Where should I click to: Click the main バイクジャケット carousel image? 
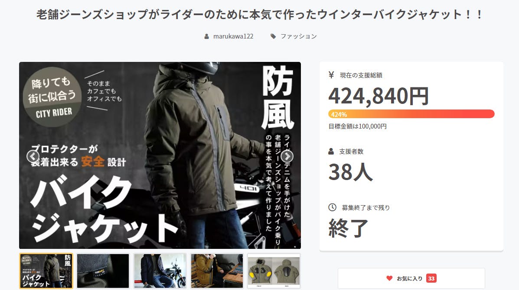pyautogui.click(x=160, y=155)
